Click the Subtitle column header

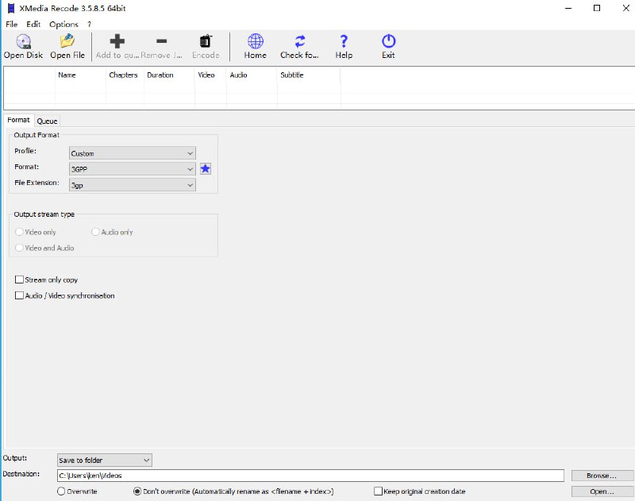pos(309,75)
